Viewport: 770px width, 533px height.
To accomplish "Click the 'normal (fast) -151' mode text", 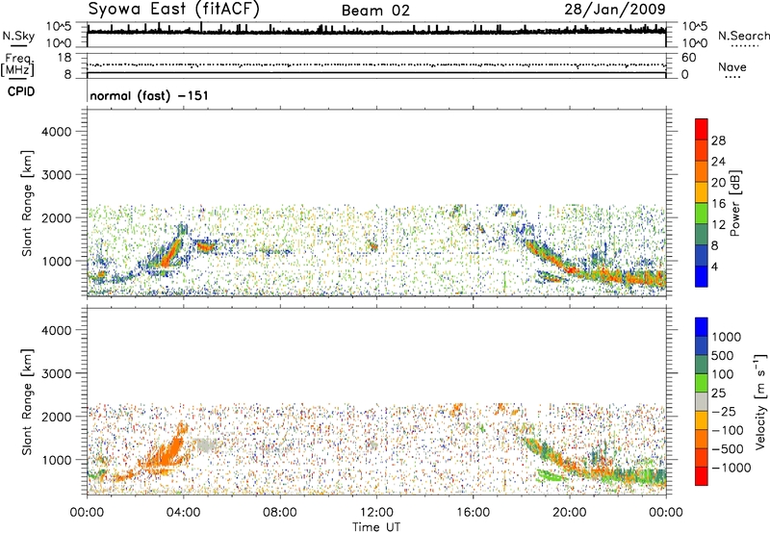I will [149, 95].
